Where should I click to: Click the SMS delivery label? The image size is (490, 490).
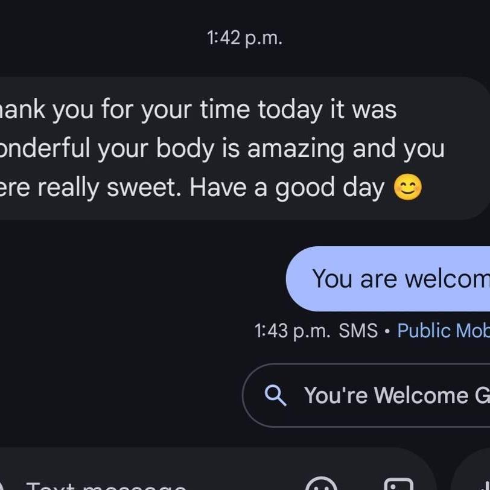358,331
